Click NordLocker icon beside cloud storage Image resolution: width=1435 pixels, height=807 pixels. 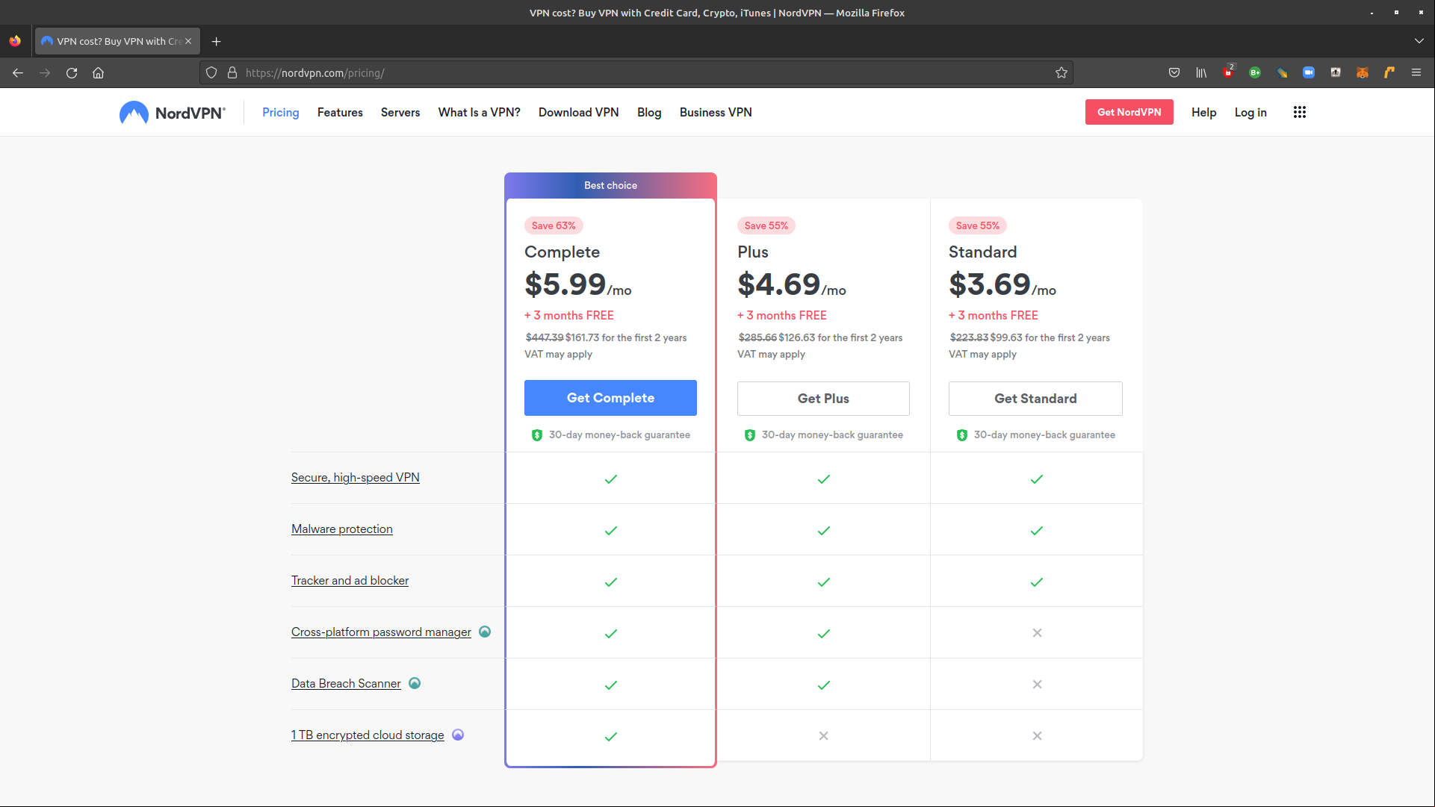pyautogui.click(x=458, y=735)
